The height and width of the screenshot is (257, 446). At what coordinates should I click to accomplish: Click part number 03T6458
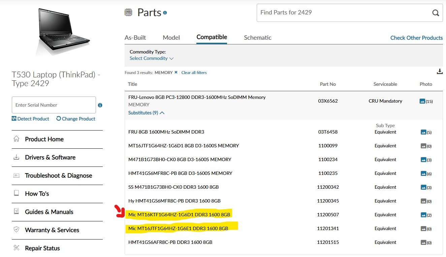tap(328, 132)
